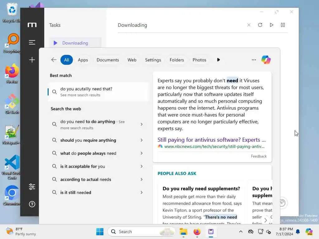Image resolution: width=319 pixels, height=239 pixels.
Task: Open Chromium desktop shortcut
Action: (x=12, y=195)
